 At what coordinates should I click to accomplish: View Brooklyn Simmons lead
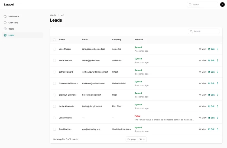pos(203,95)
